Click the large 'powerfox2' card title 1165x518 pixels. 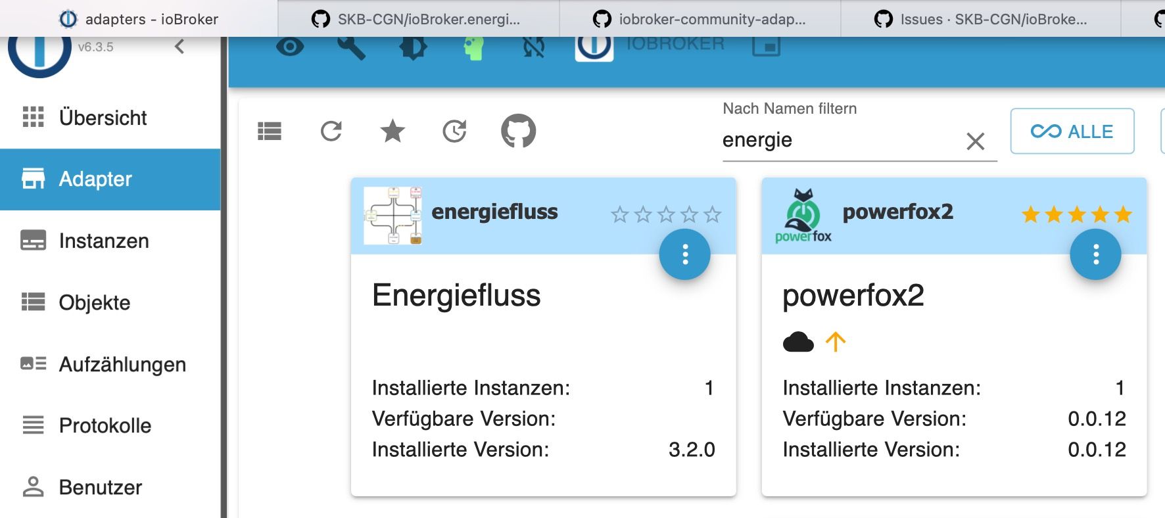point(853,296)
